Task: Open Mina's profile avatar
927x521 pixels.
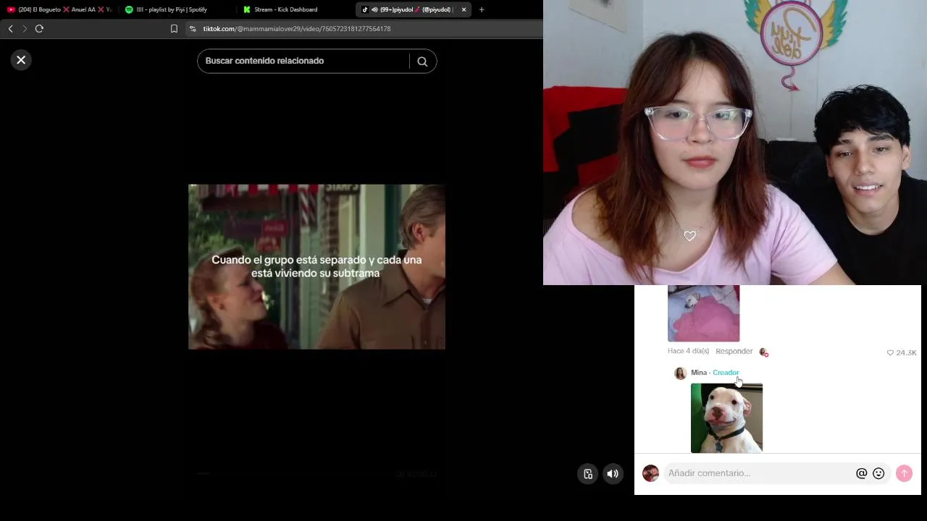Action: click(x=680, y=373)
